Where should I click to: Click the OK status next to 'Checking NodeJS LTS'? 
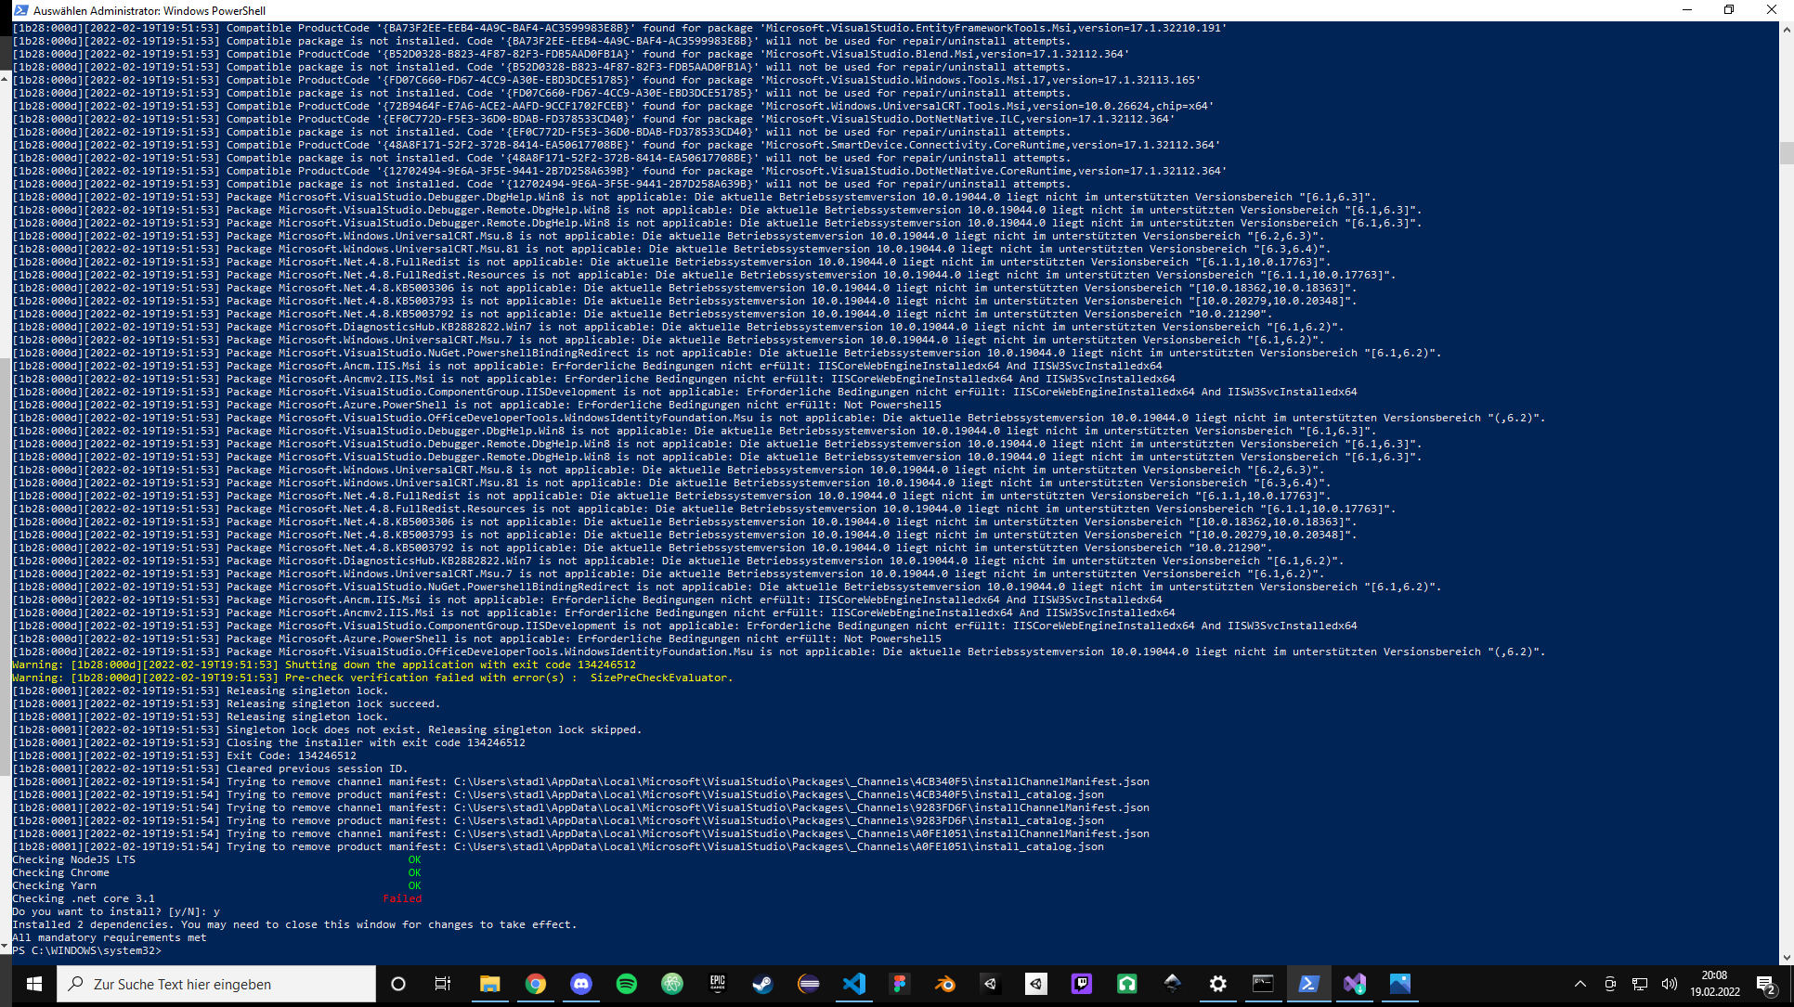pyautogui.click(x=414, y=859)
